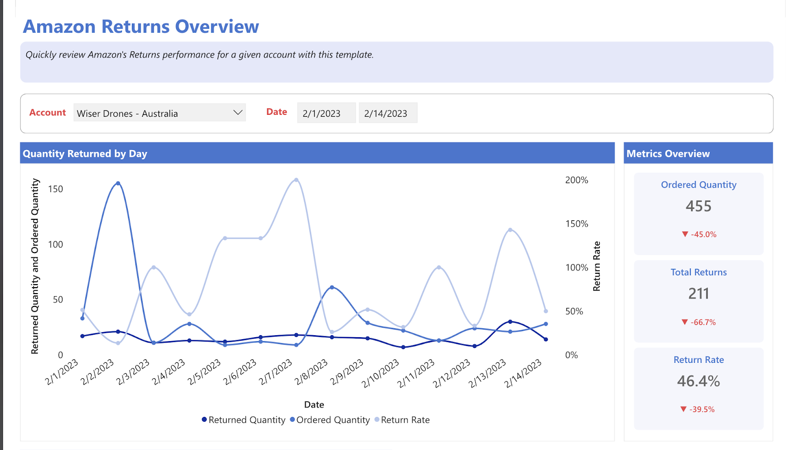Select the Returned Quantity legend label
Screen dimensions: 793x450
(247, 420)
